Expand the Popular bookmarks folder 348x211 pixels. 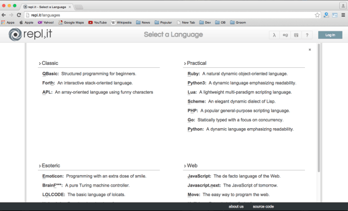point(163,23)
